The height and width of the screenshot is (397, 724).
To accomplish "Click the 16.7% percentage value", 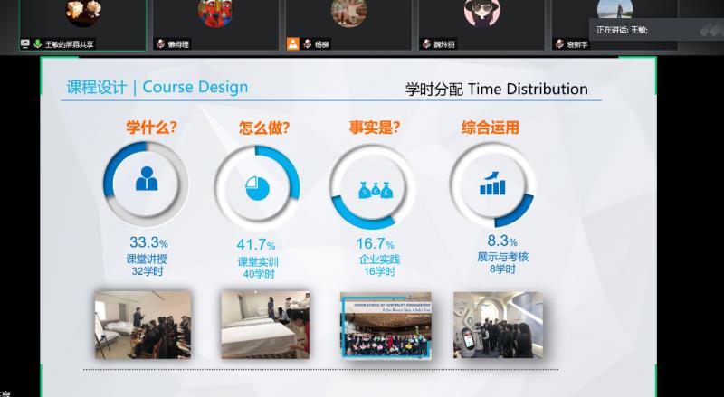I will click(x=375, y=244).
